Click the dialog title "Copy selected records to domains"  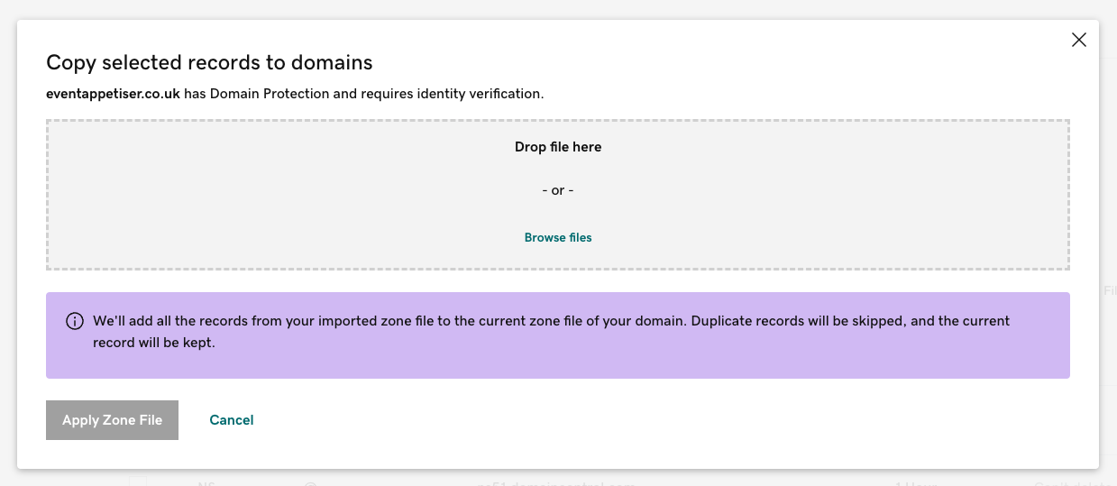[x=209, y=62]
